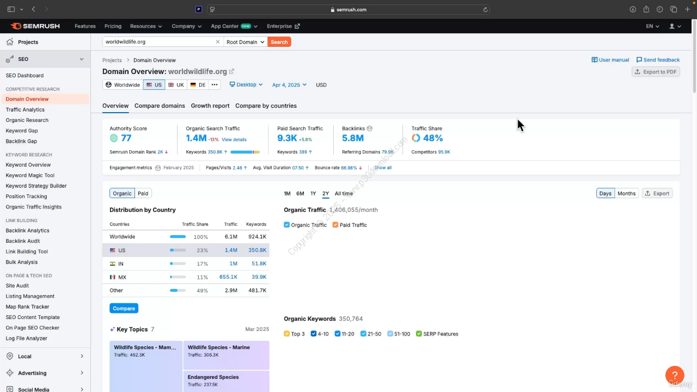Toggle the 4-10 keywords checkbox
The width and height of the screenshot is (697, 392).
[x=314, y=334]
